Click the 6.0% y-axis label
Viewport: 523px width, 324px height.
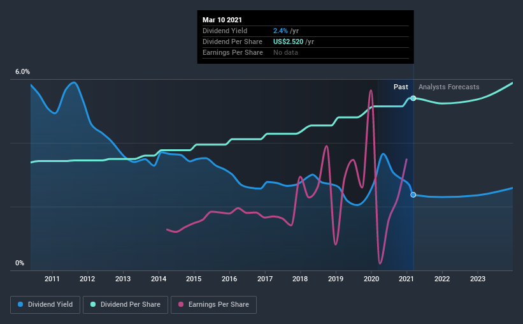pos(22,72)
